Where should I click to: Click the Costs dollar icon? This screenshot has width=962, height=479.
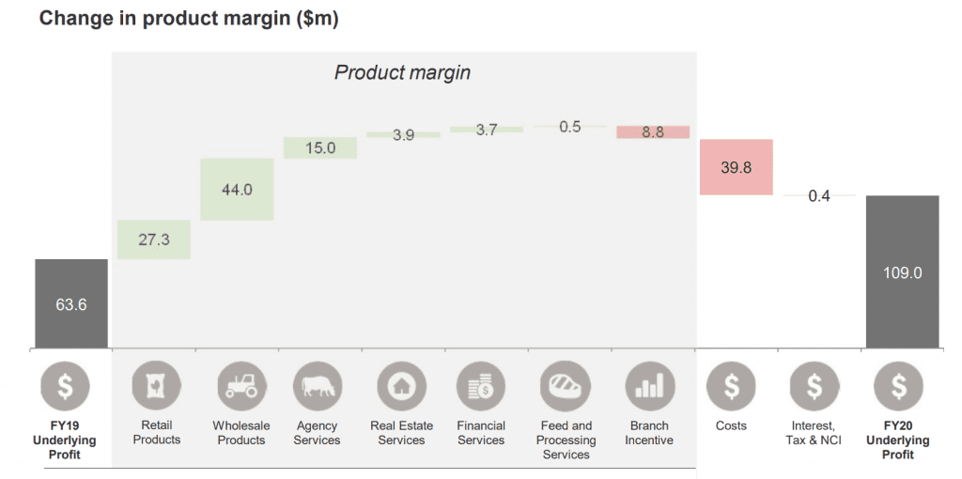(731, 386)
